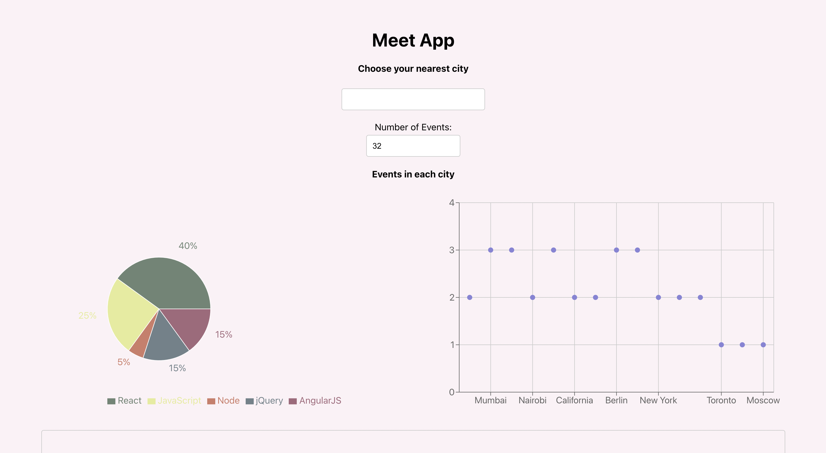Click the Meet App title
Image resolution: width=826 pixels, height=453 pixels.
point(413,40)
